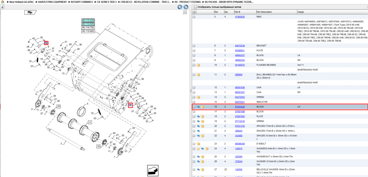The height and width of the screenshot is (177, 368).
Task: Open part number link 286909
Action: point(239,75)
